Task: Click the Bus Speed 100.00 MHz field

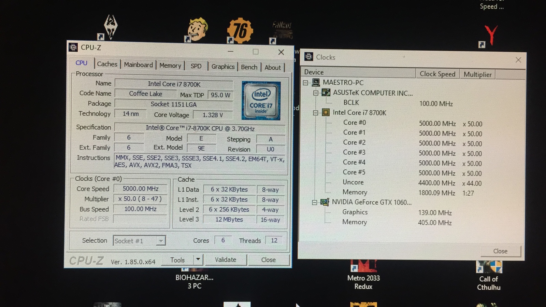Action: pyautogui.click(x=140, y=209)
